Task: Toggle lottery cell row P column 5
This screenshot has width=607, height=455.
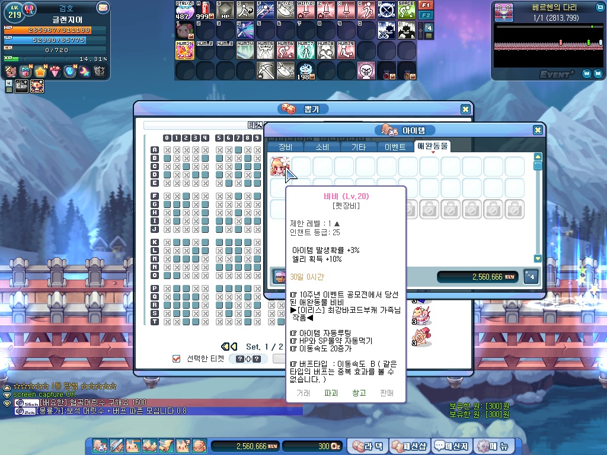Action: pos(219,289)
